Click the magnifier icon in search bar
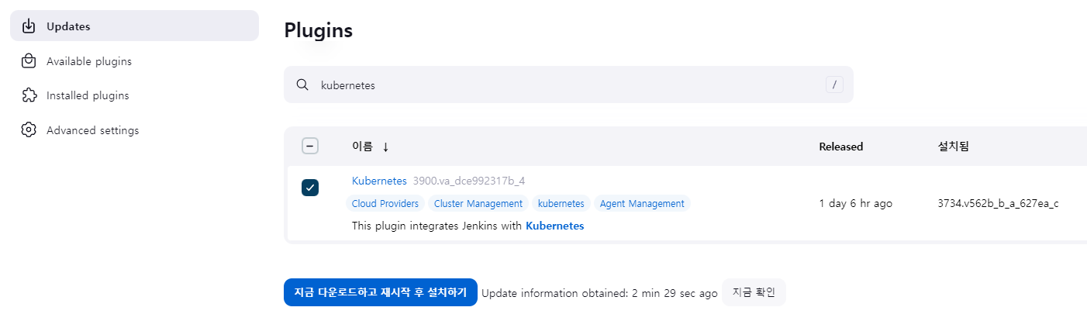This screenshot has width=1087, height=321. (303, 85)
